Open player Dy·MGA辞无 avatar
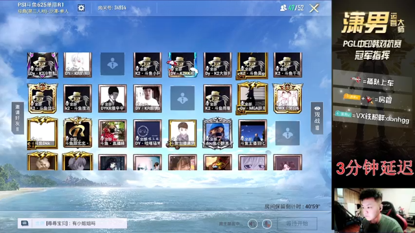The height and width of the screenshot is (233, 415). 252,98
